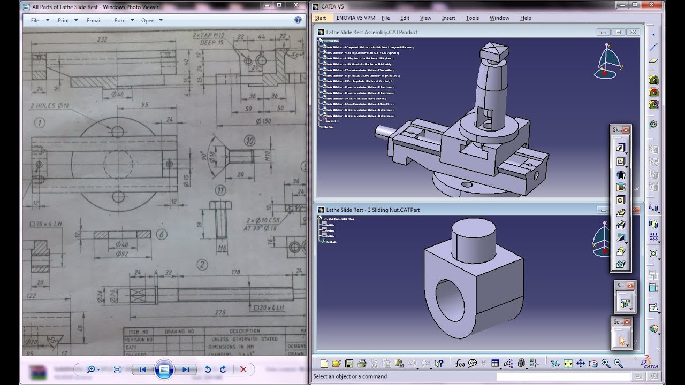Image resolution: width=685 pixels, height=385 pixels.
Task: Start slide show in Photo Viewer
Action: [x=164, y=369]
